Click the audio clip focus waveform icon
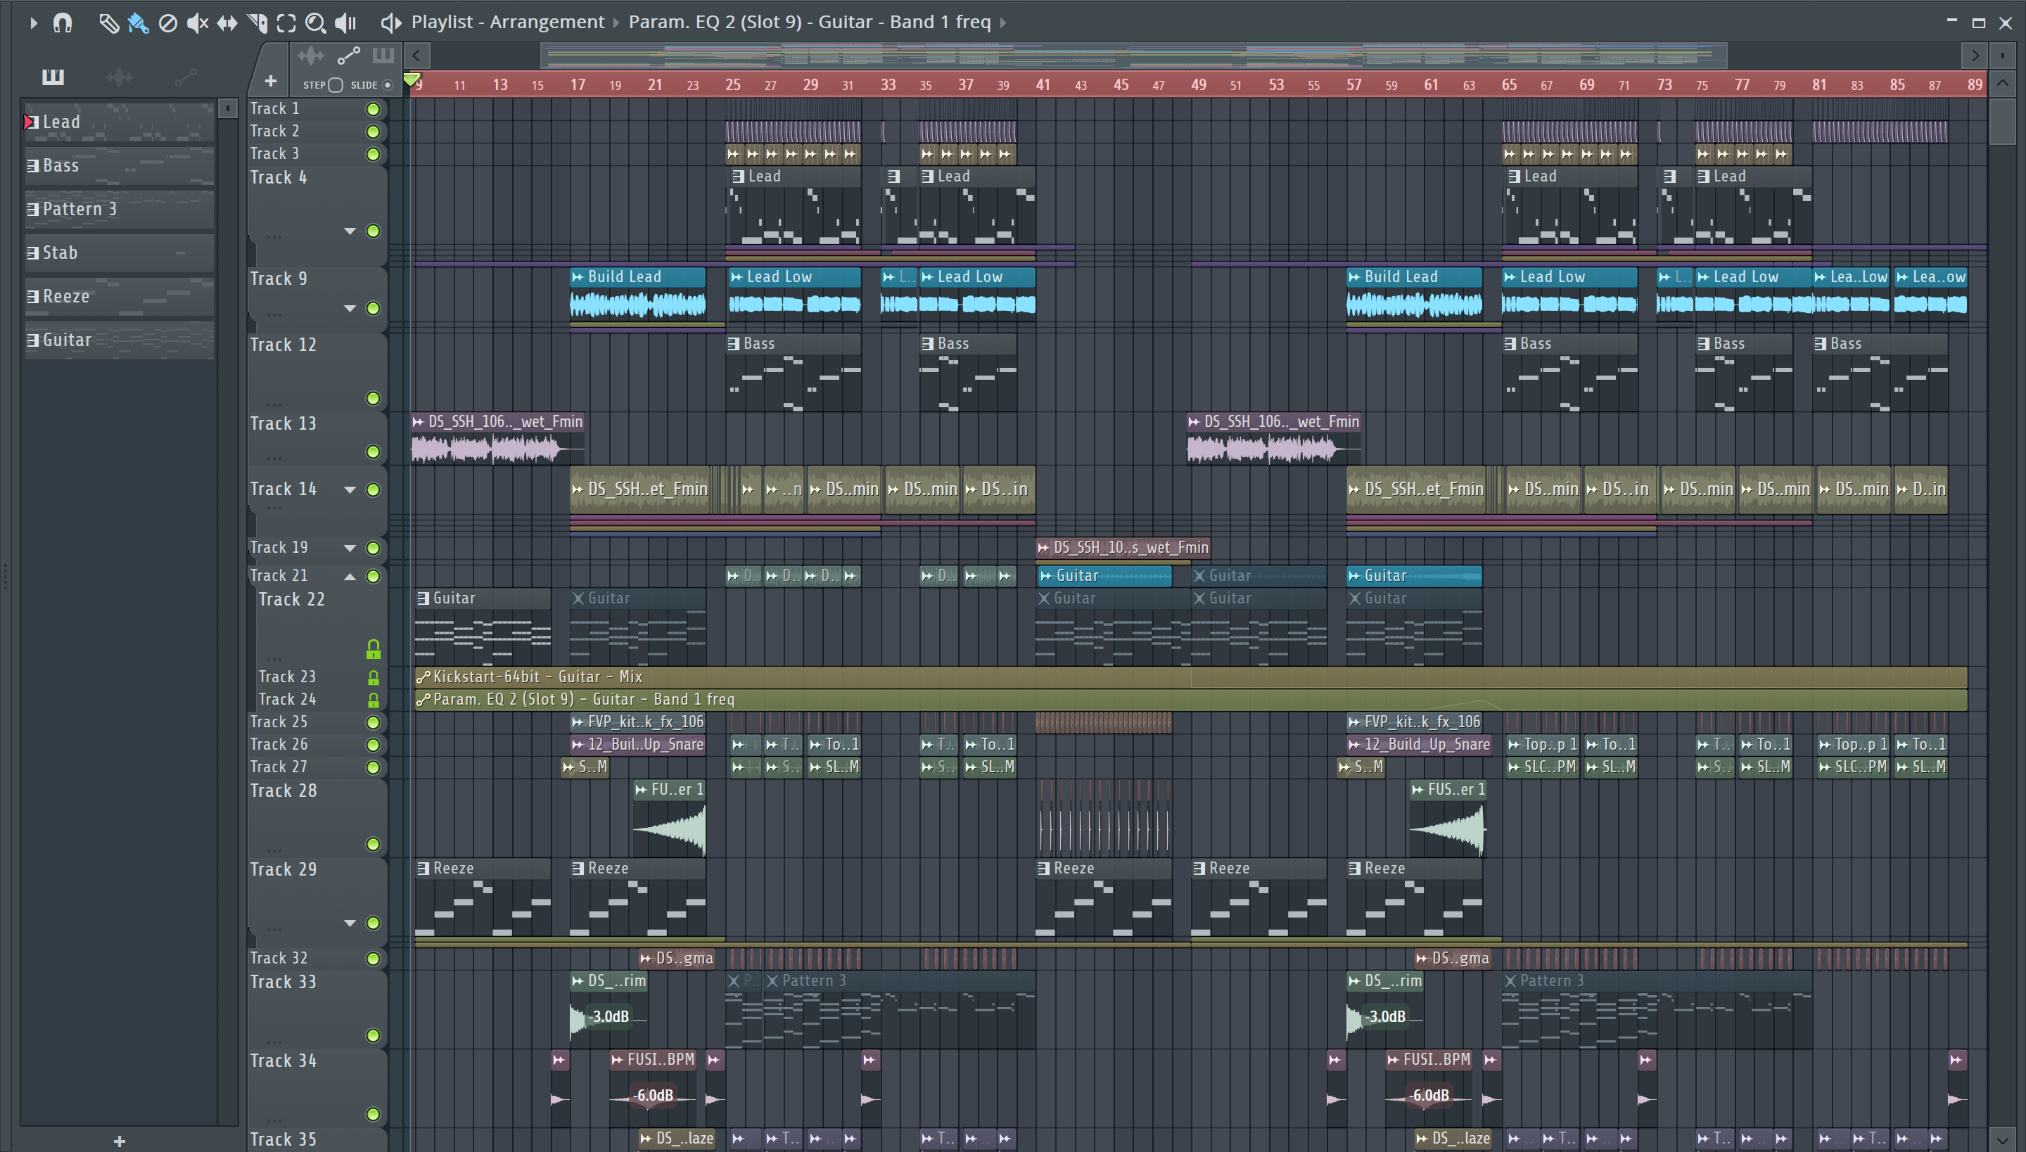The height and width of the screenshot is (1152, 2026). (x=310, y=56)
